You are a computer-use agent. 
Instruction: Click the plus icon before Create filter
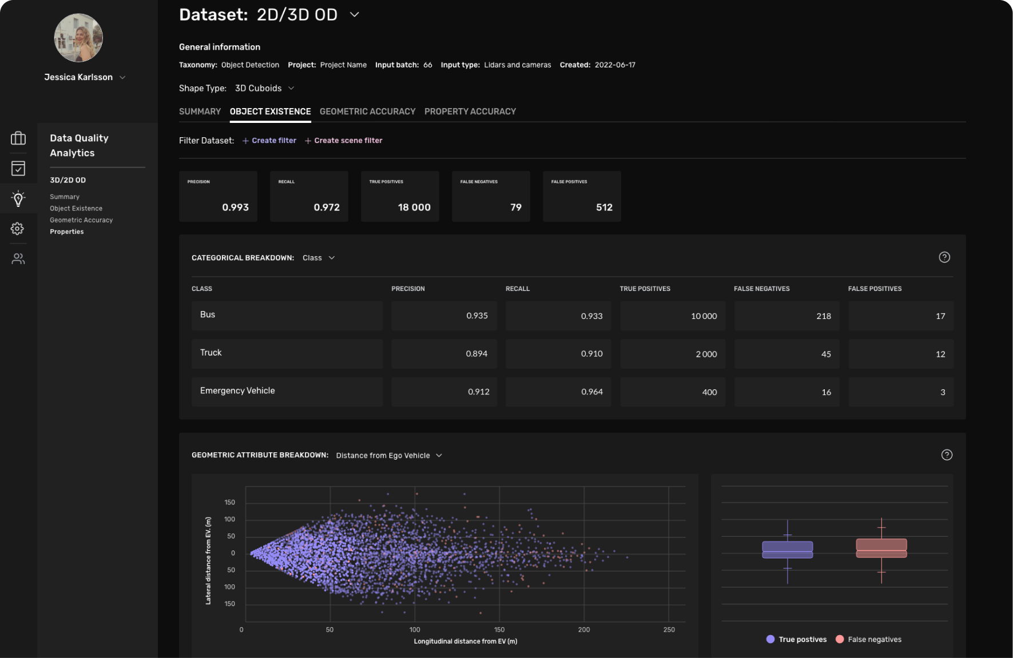[245, 141]
